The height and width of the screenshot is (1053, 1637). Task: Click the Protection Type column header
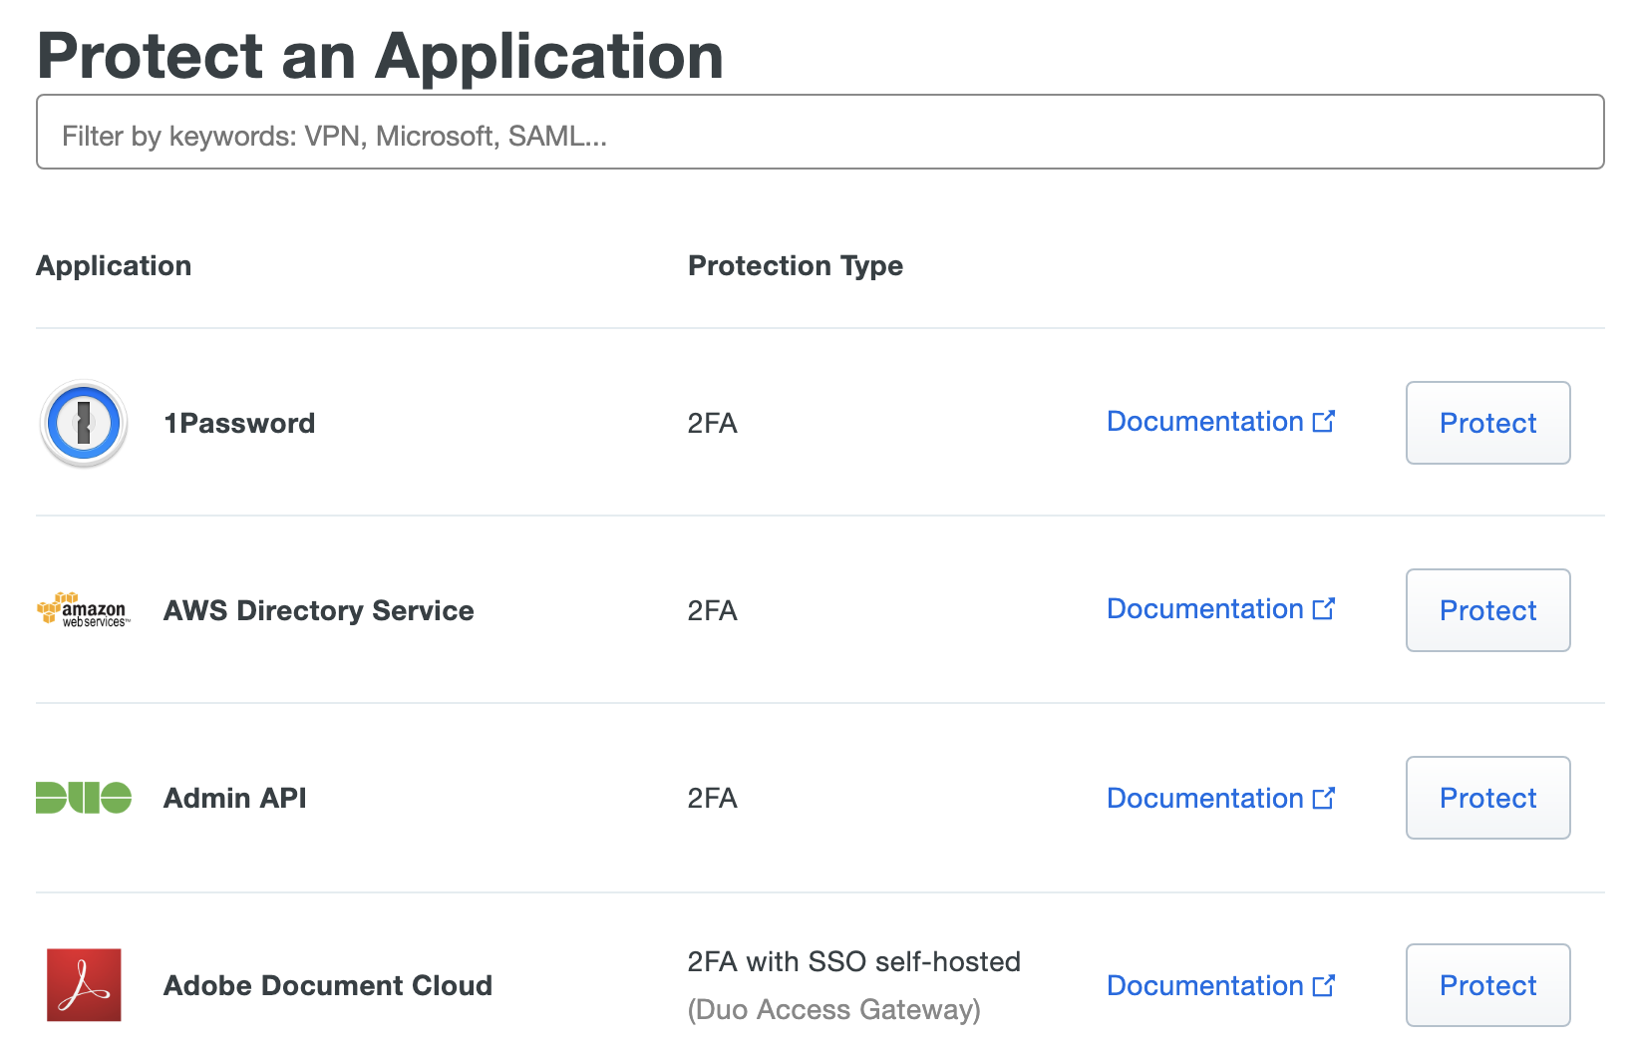pyautogui.click(x=796, y=265)
